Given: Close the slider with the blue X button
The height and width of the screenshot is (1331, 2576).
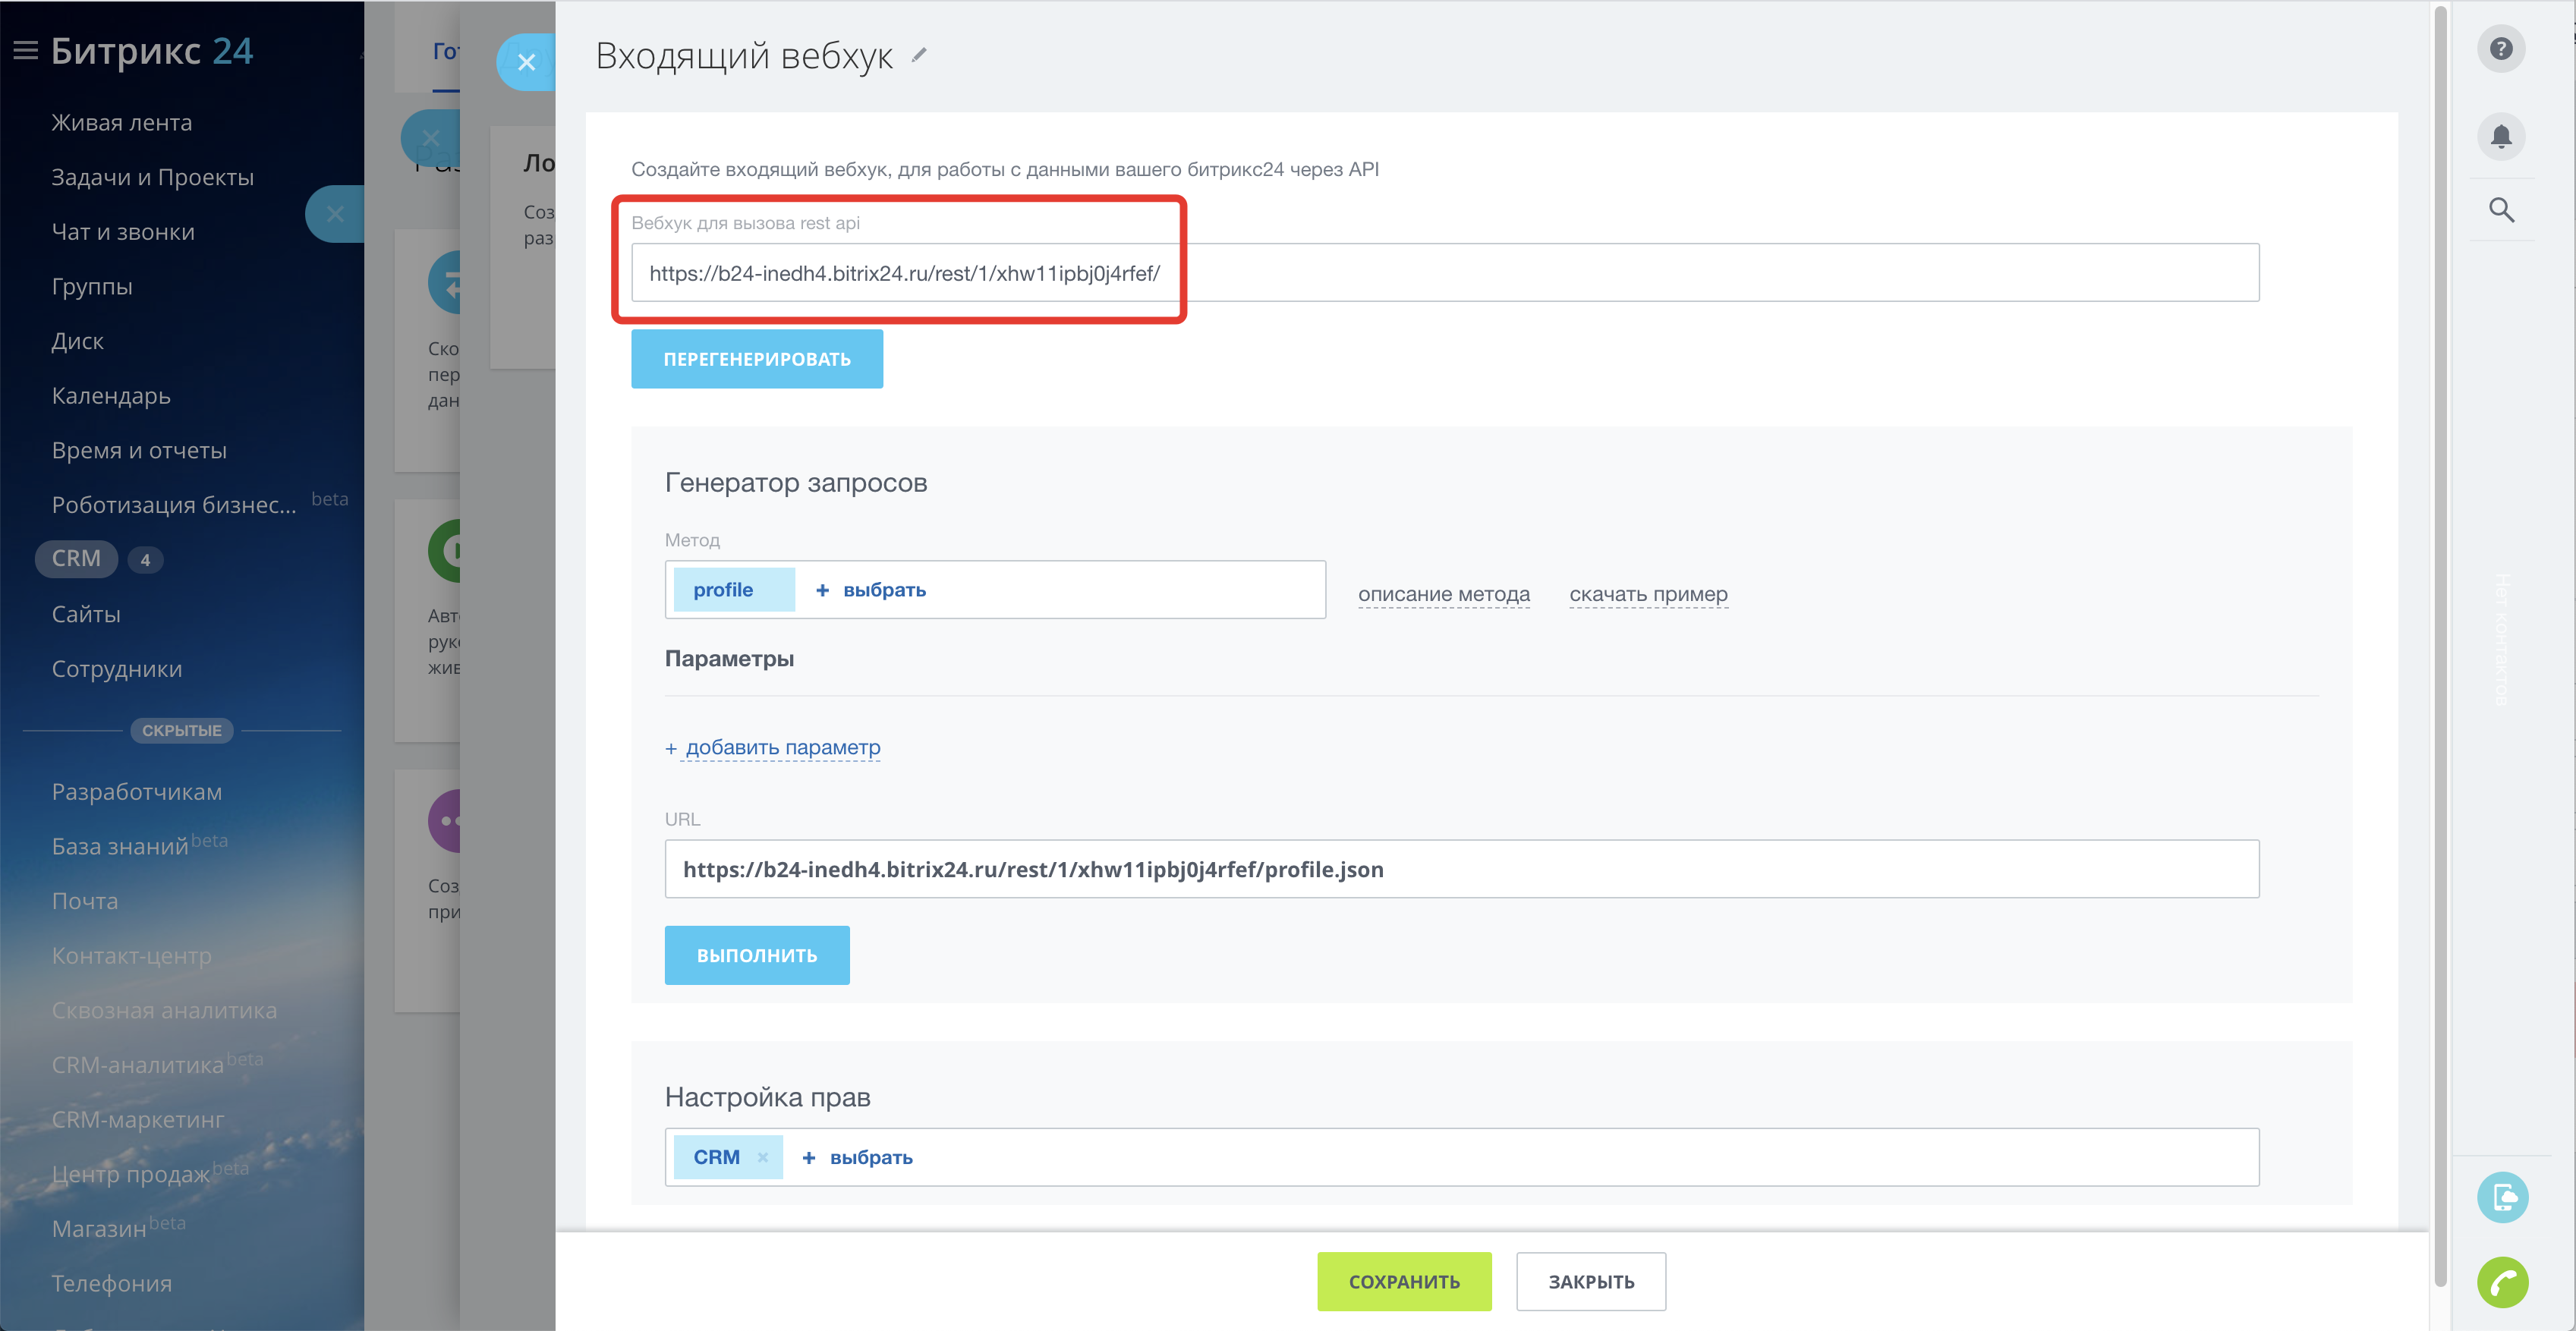Looking at the screenshot, I should [x=527, y=62].
